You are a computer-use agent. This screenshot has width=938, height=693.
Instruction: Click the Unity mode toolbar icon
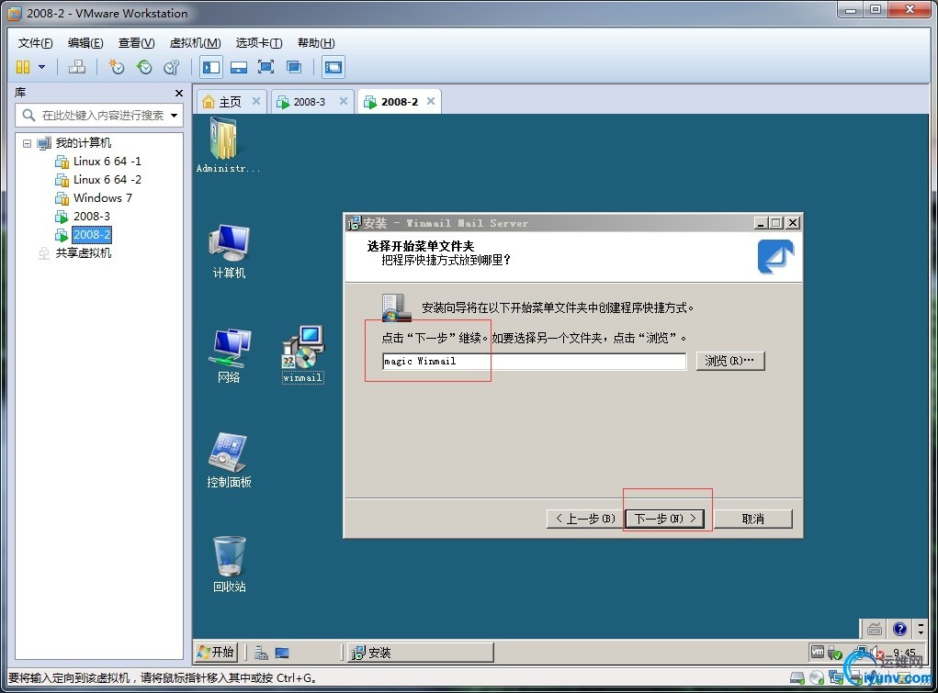(x=294, y=67)
